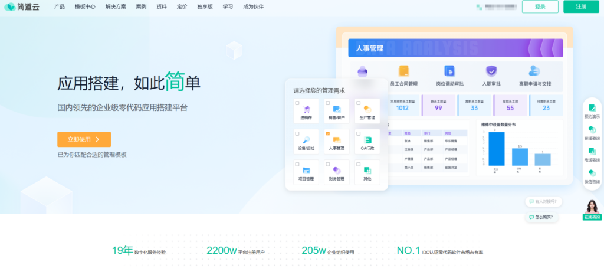The width and height of the screenshot is (604, 275).
Task: Go to the 案例 nav item
Action: [x=141, y=6]
